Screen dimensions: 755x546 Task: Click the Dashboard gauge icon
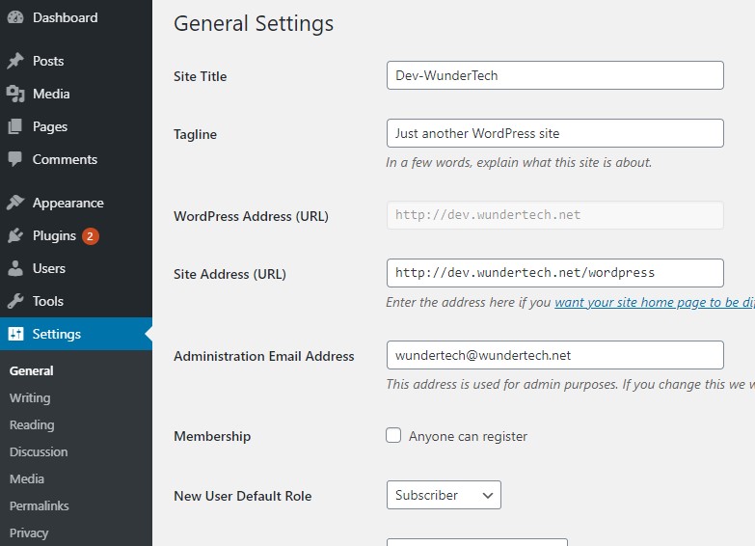click(x=15, y=17)
